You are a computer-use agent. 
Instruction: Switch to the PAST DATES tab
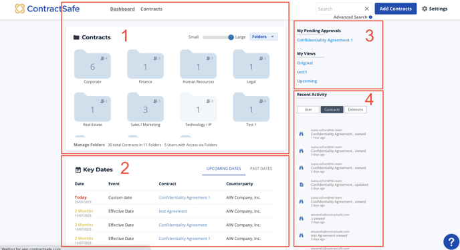pos(261,169)
